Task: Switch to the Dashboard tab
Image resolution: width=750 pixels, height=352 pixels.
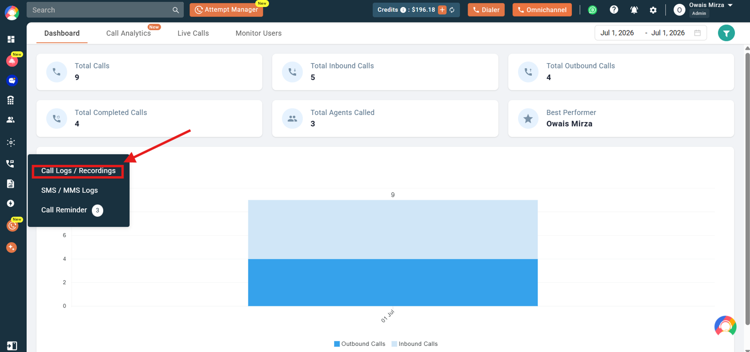Action: click(x=62, y=33)
